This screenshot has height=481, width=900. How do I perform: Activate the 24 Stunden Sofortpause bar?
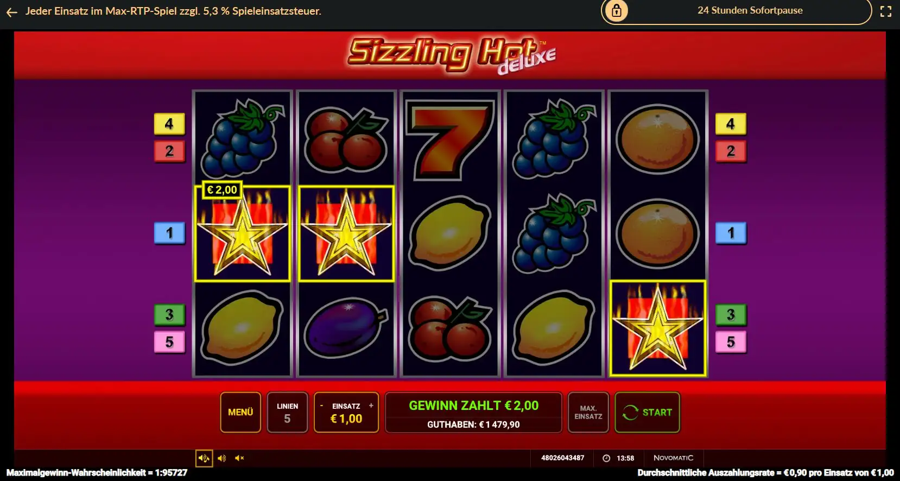(737, 11)
